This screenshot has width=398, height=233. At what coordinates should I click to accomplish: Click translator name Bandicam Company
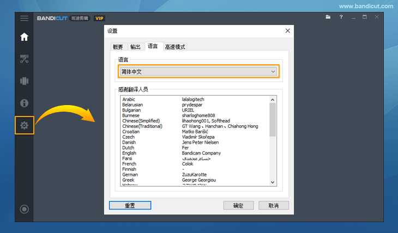(x=201, y=153)
